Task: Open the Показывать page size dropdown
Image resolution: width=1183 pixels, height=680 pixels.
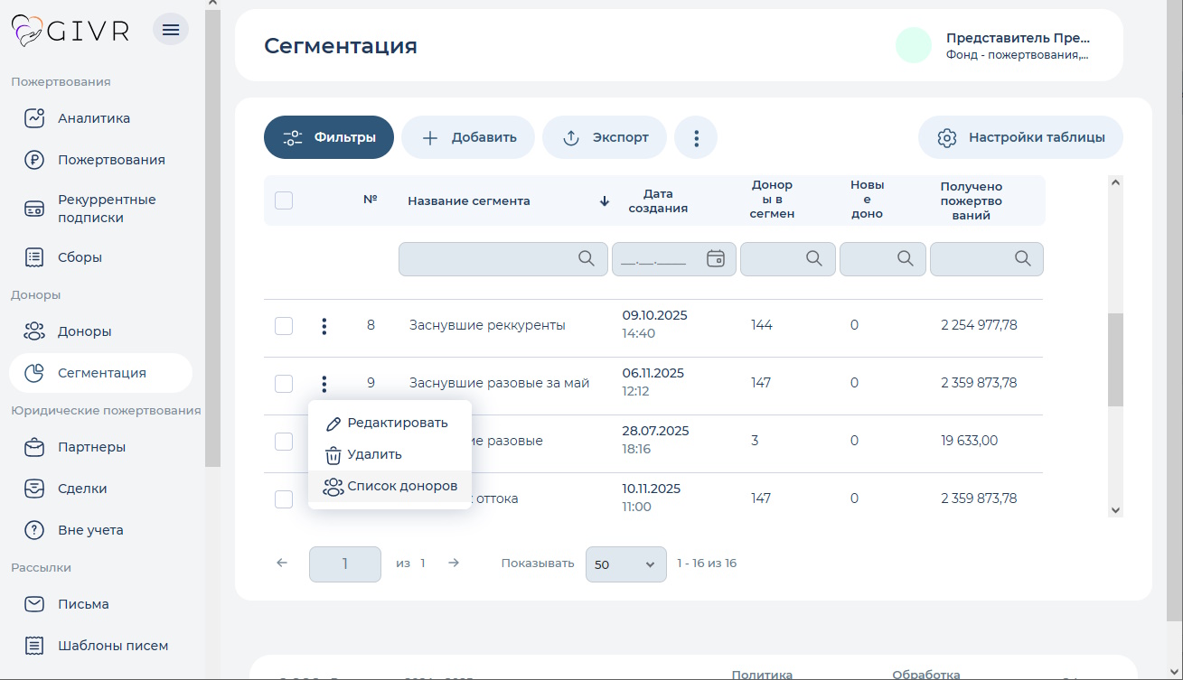Action: pyautogui.click(x=625, y=564)
